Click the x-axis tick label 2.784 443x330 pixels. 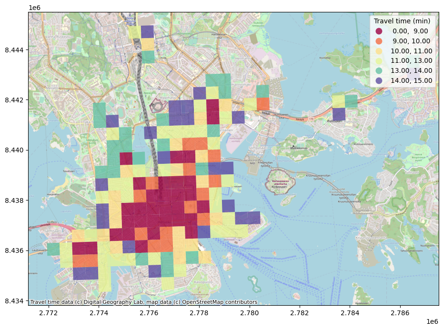click(350, 313)
